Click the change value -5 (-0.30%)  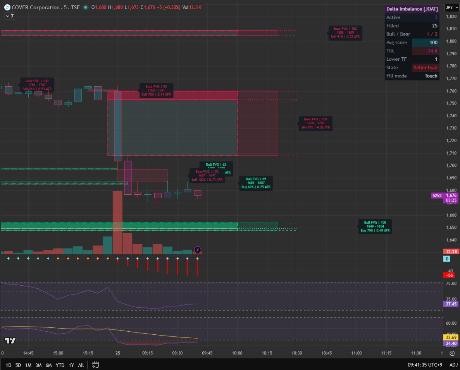tap(169, 7)
